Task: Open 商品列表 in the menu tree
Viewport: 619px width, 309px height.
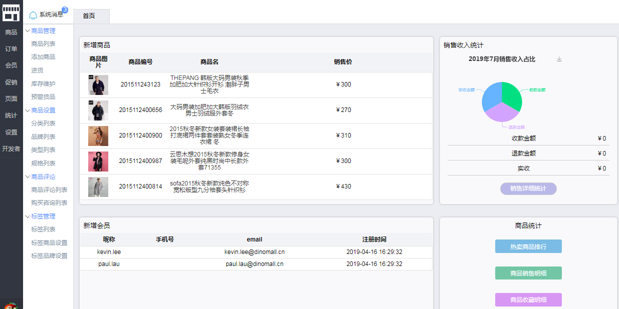Action: 43,44
